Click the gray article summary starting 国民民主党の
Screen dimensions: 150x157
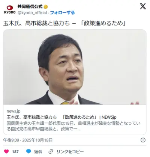click(x=73, y=126)
